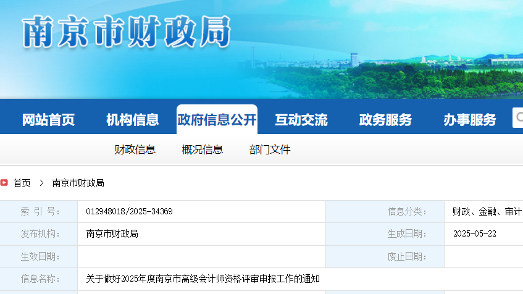Select the date value 2025-05-22
Screen dimensions: 523x294
pyautogui.click(x=475, y=233)
